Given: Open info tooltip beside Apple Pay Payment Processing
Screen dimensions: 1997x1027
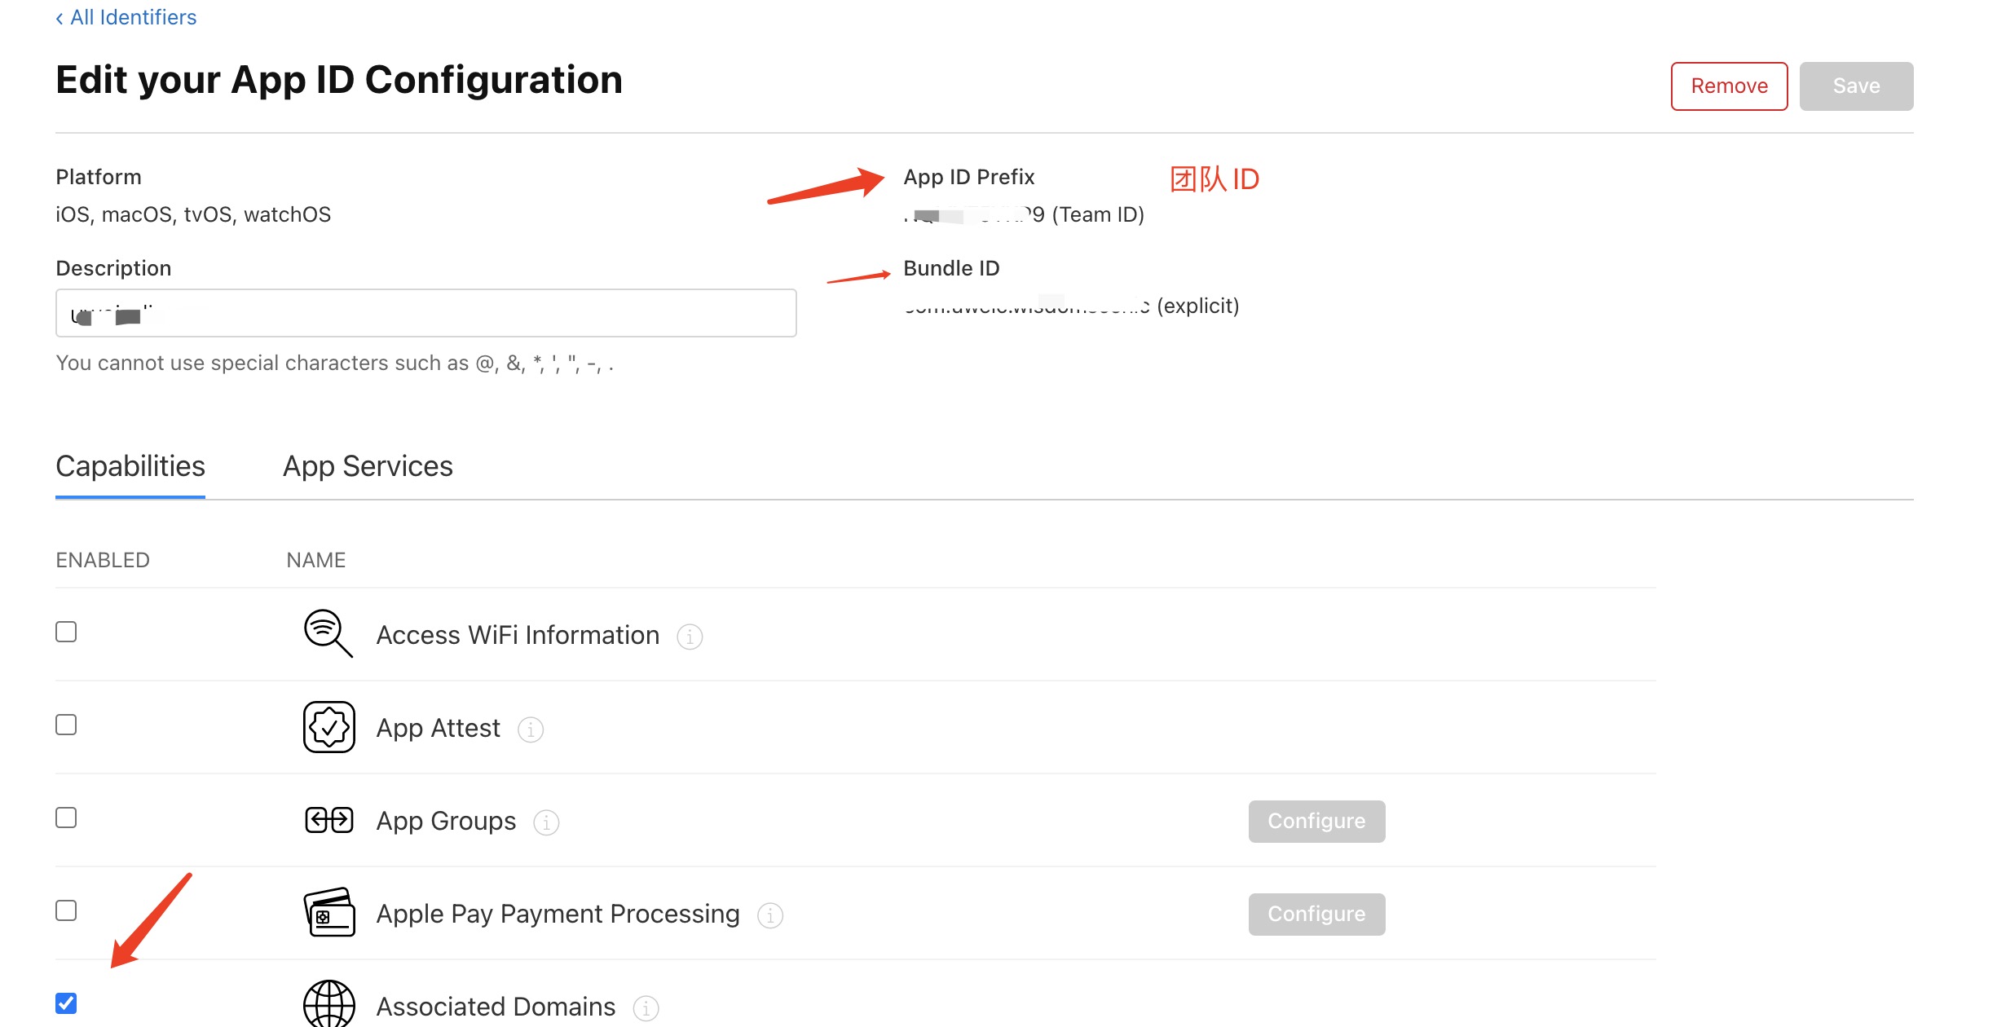Looking at the screenshot, I should (769, 915).
